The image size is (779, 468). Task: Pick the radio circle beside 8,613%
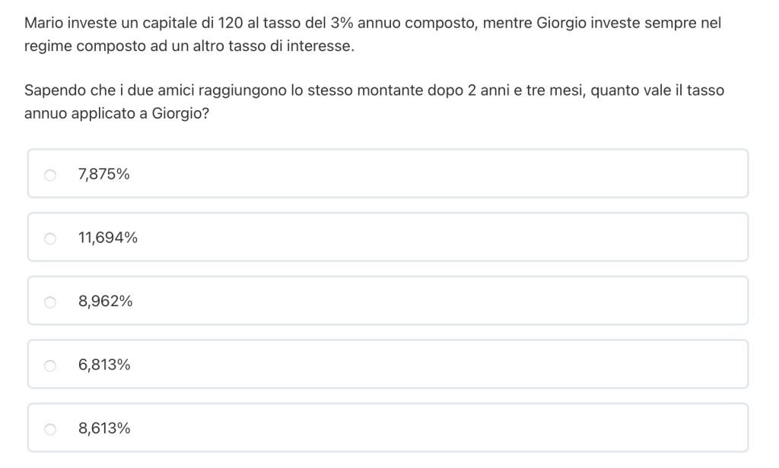(x=50, y=428)
